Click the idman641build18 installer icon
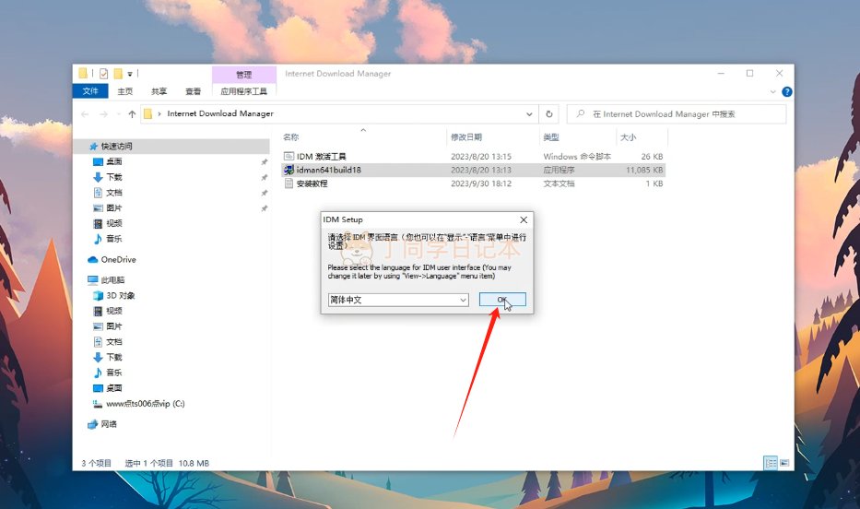The width and height of the screenshot is (860, 509). [x=289, y=170]
